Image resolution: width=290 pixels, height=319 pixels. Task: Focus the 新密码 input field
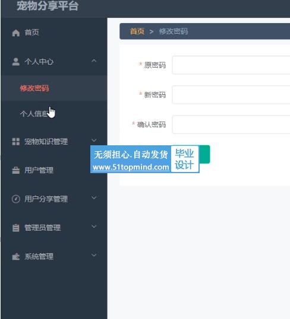tap(231, 95)
